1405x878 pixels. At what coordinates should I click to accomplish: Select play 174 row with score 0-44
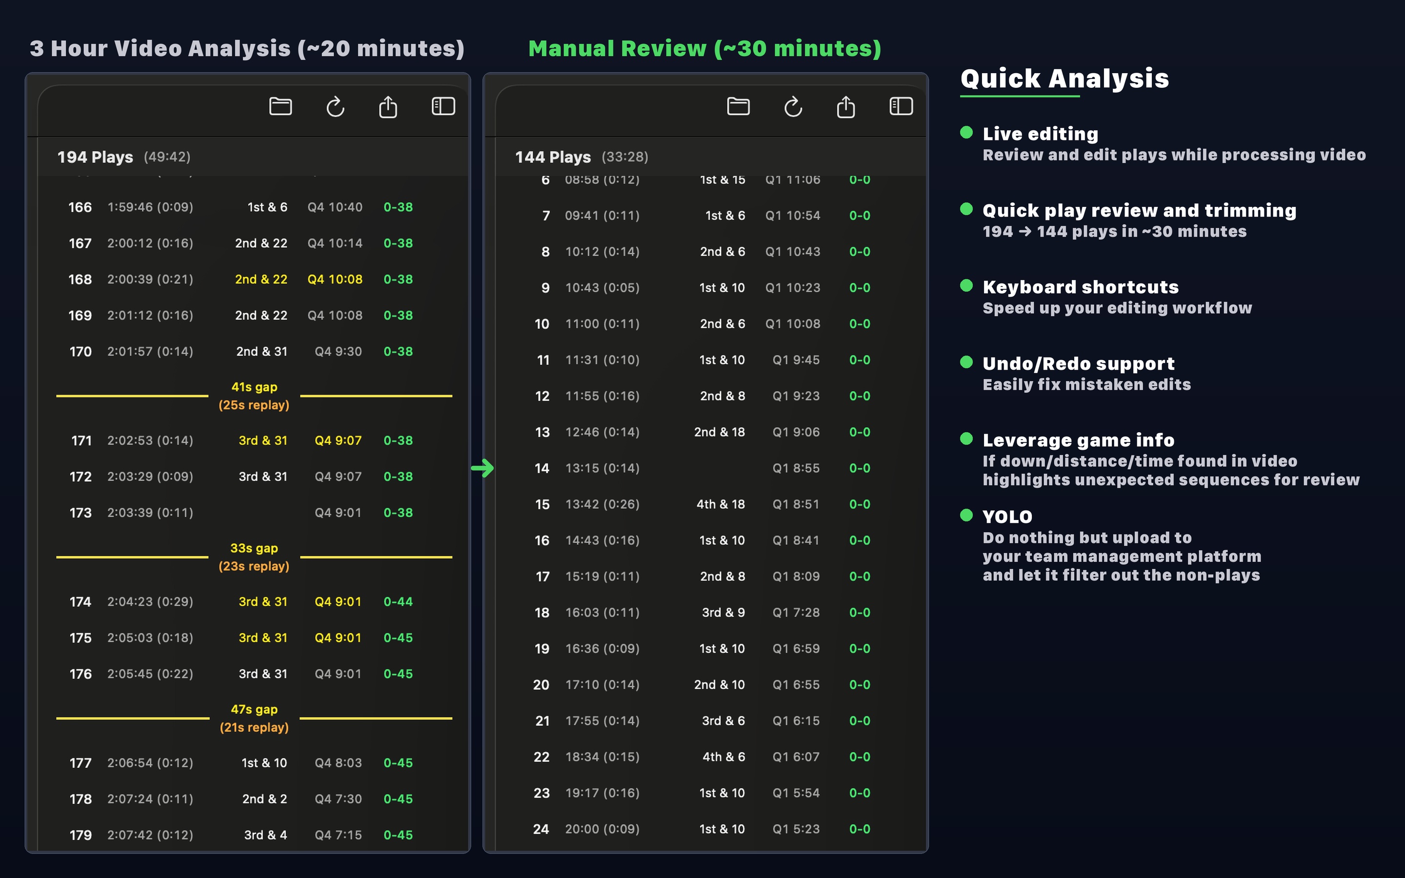click(x=241, y=601)
